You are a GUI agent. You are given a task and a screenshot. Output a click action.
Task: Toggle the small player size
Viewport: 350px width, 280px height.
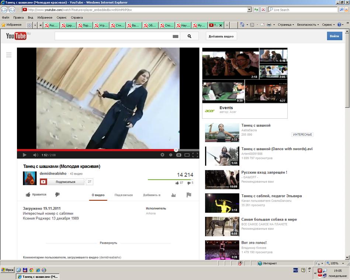point(179,155)
